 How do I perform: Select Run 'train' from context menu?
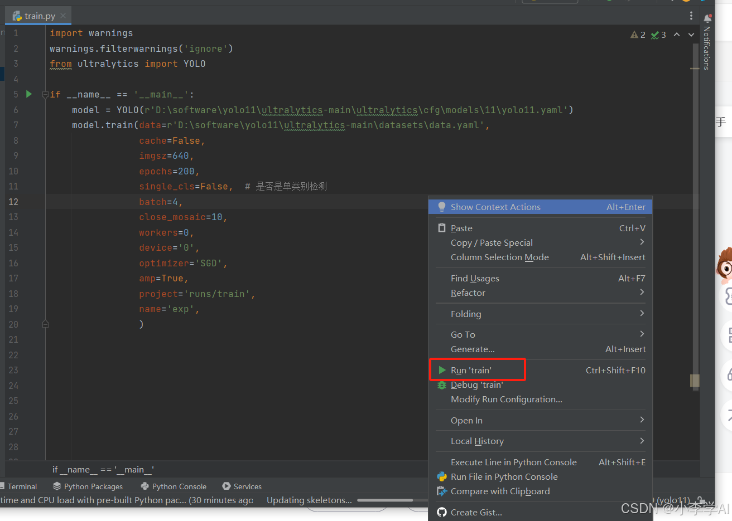pos(540,370)
